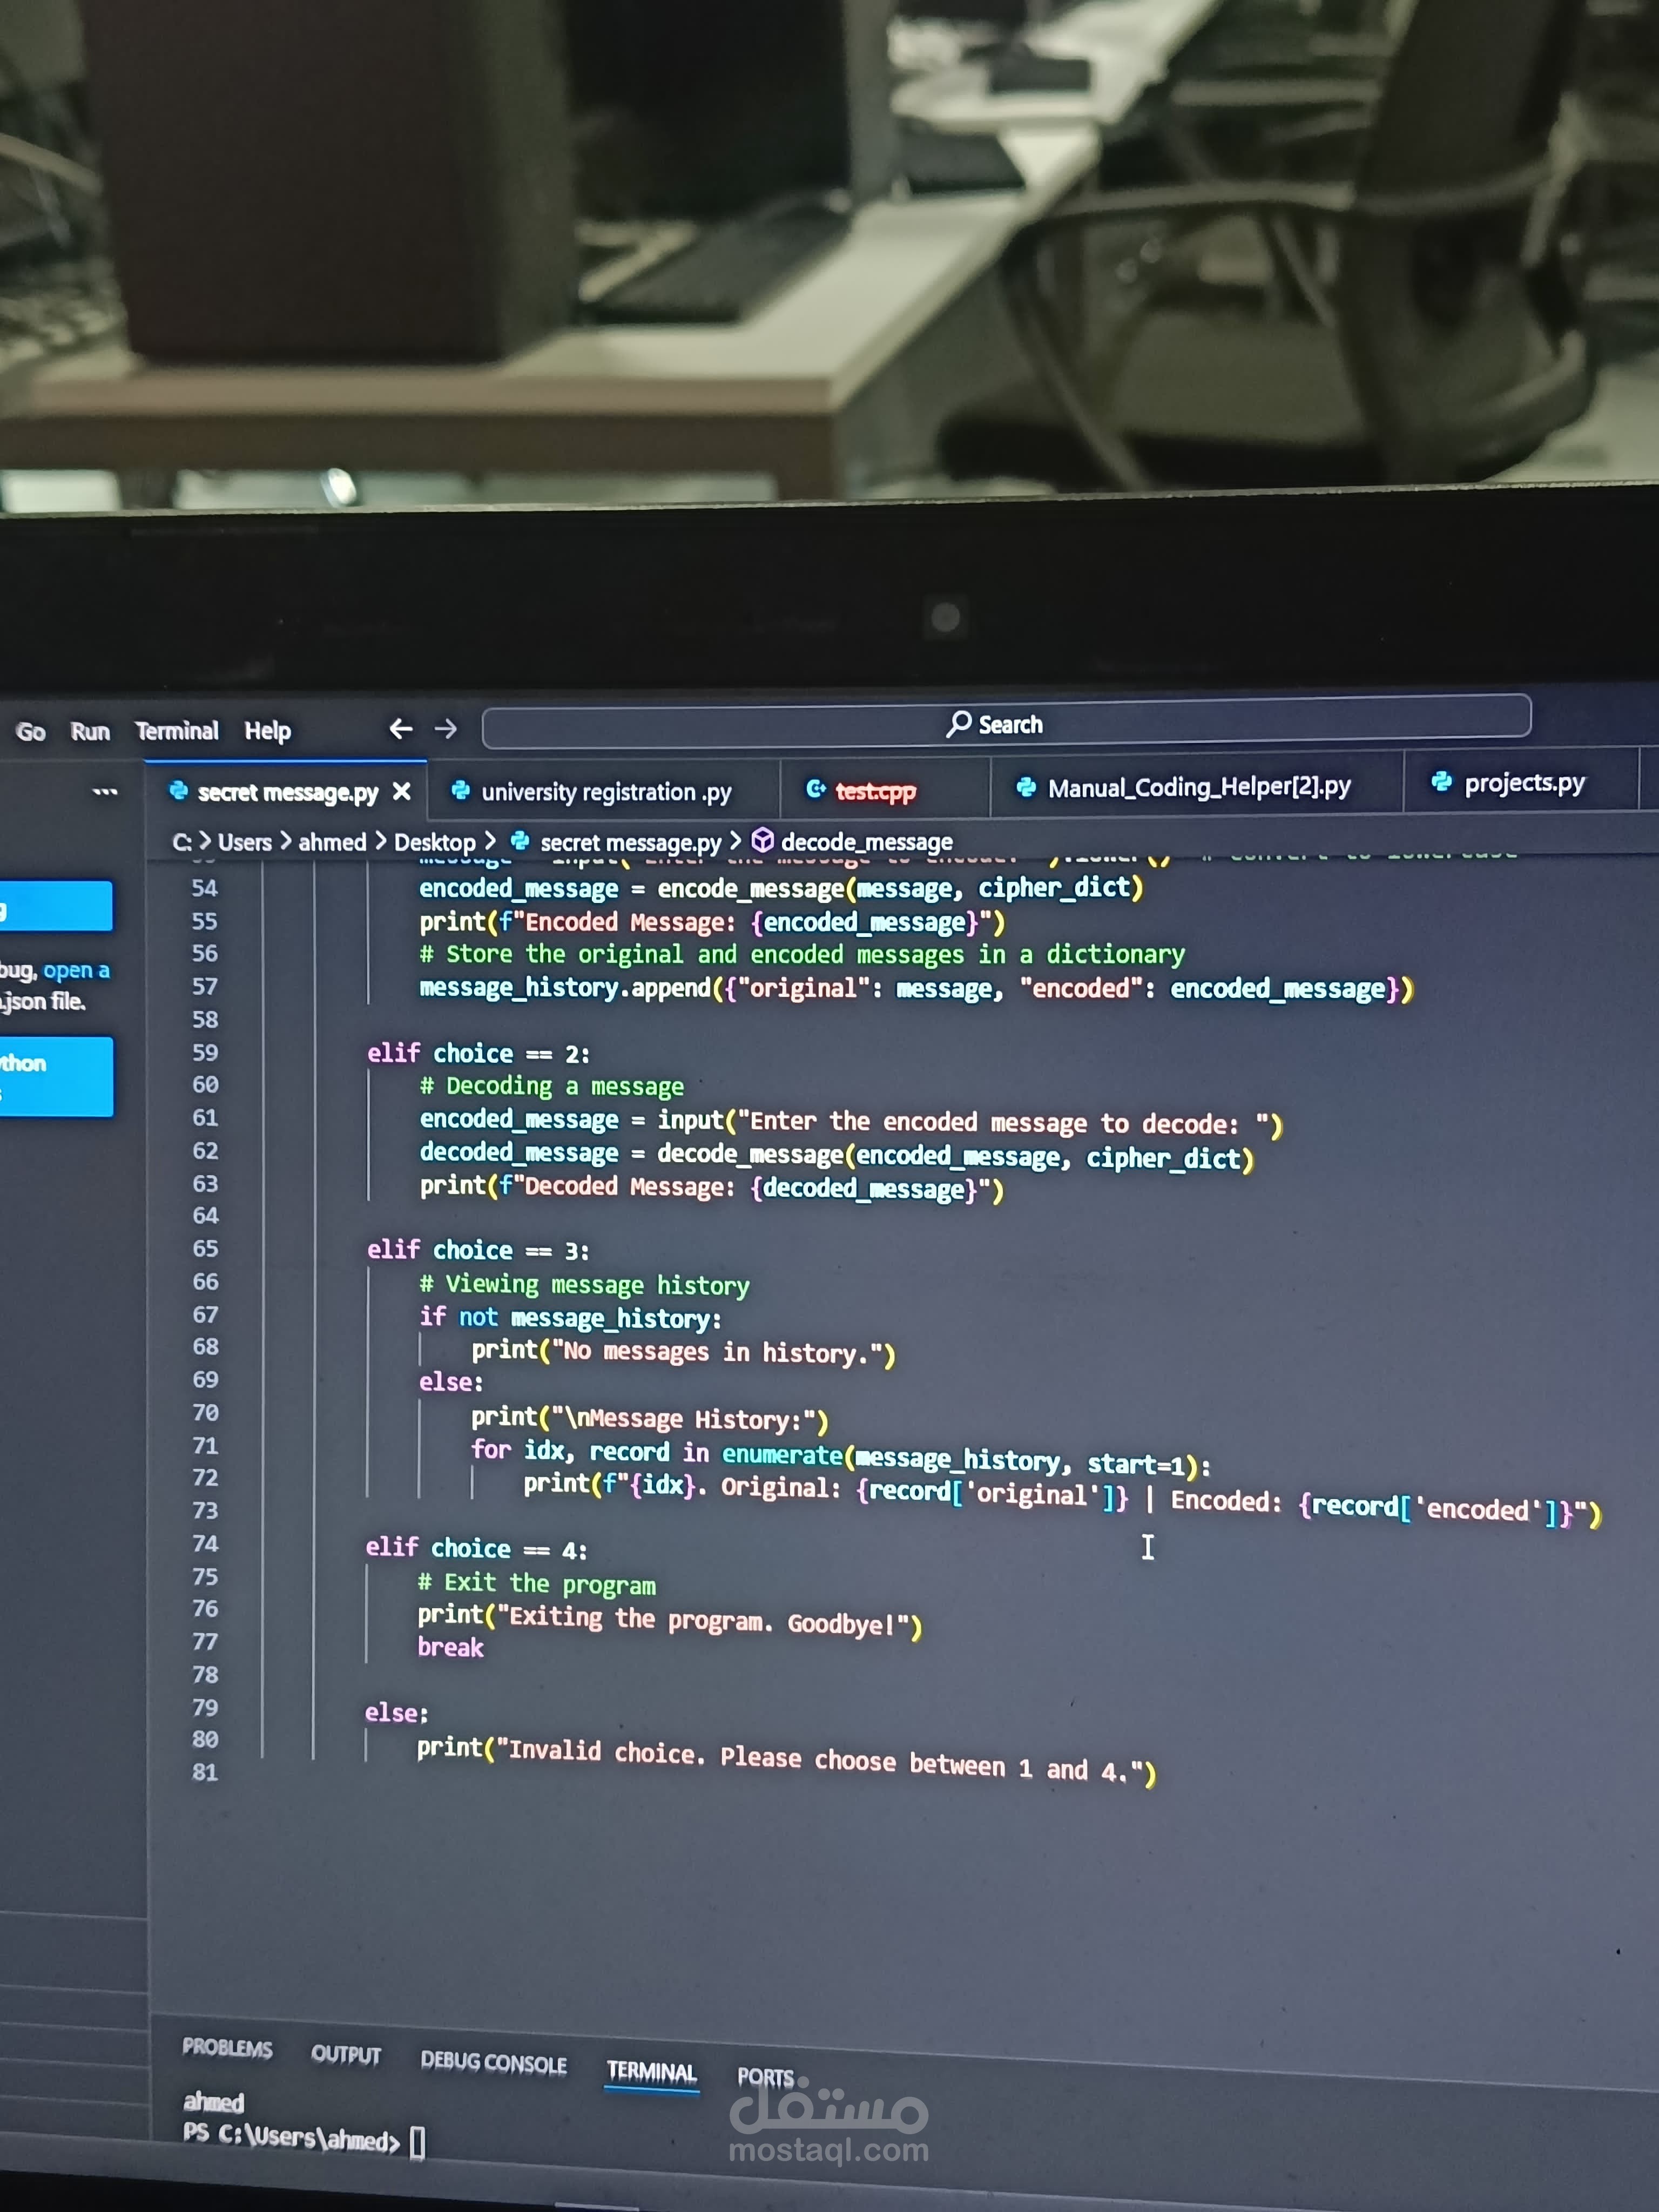Click line number 81 in the gutter
Image resolution: width=1659 pixels, height=2212 pixels.
205,1772
